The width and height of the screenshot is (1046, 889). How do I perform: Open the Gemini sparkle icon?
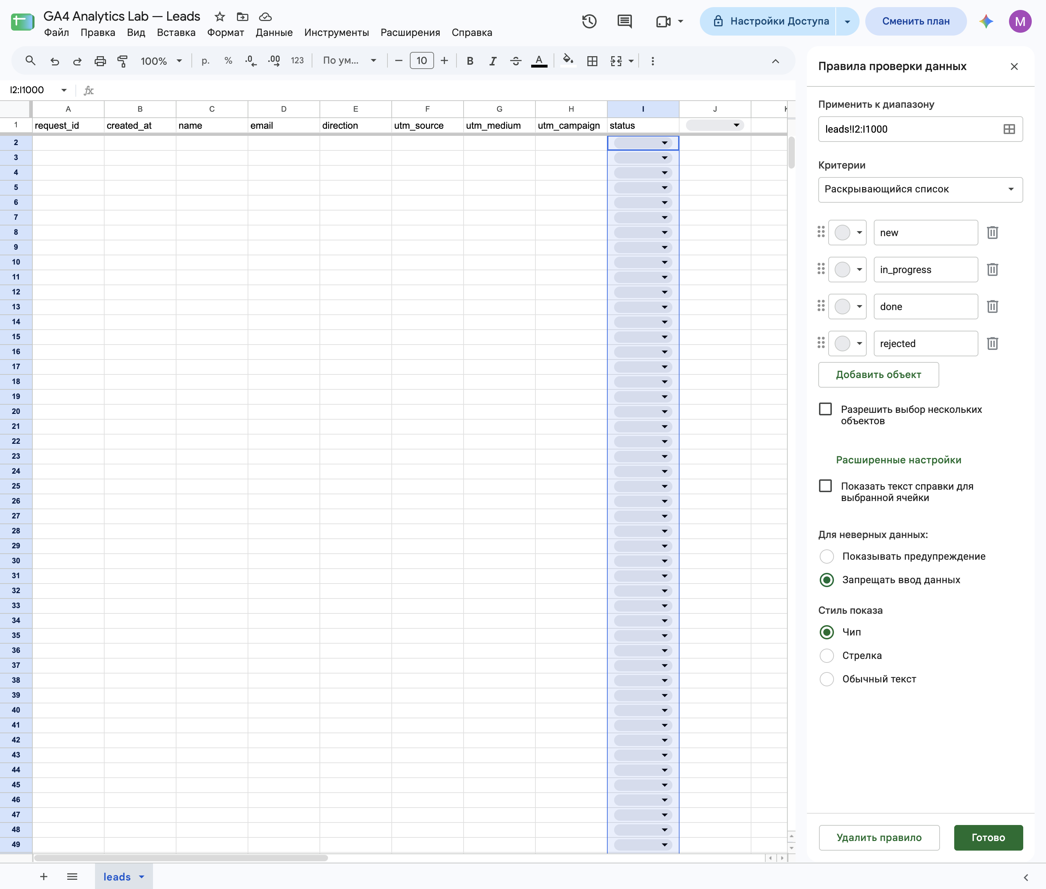986,21
